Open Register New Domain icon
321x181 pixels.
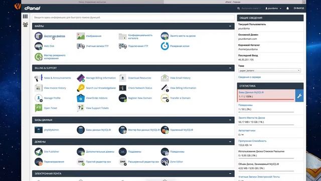(x=122, y=98)
